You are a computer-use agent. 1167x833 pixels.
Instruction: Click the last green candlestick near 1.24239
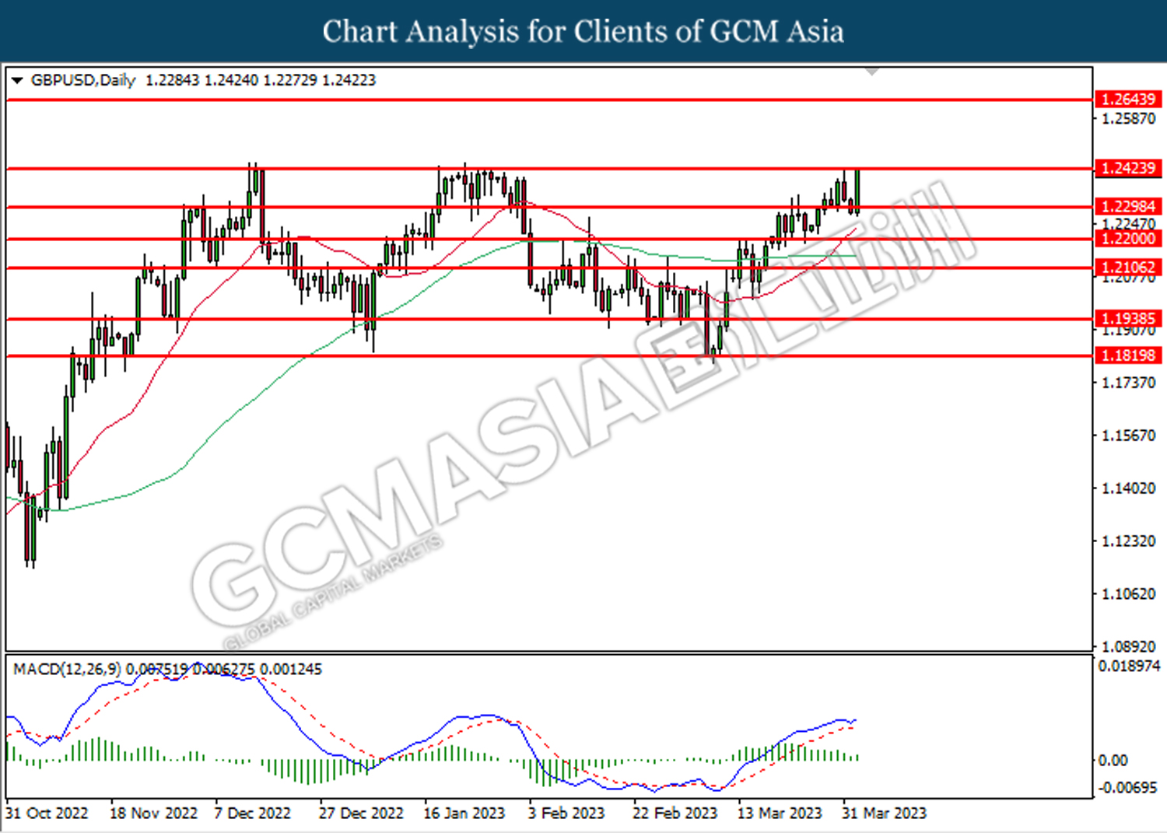[857, 191]
